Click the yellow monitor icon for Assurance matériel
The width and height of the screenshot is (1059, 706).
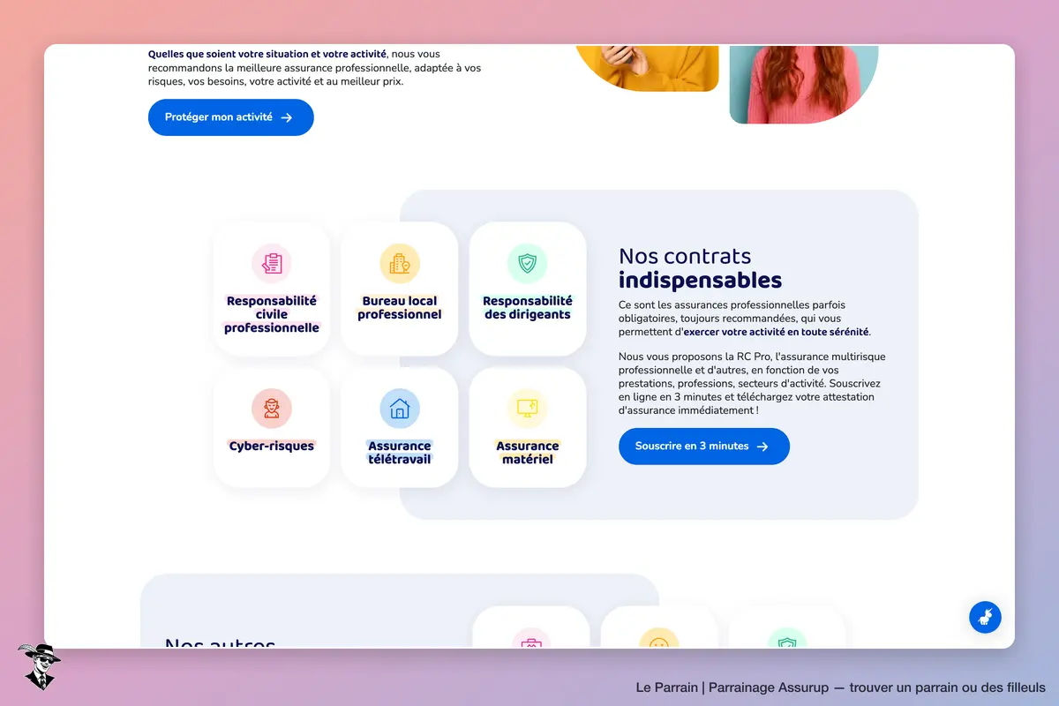pyautogui.click(x=528, y=409)
